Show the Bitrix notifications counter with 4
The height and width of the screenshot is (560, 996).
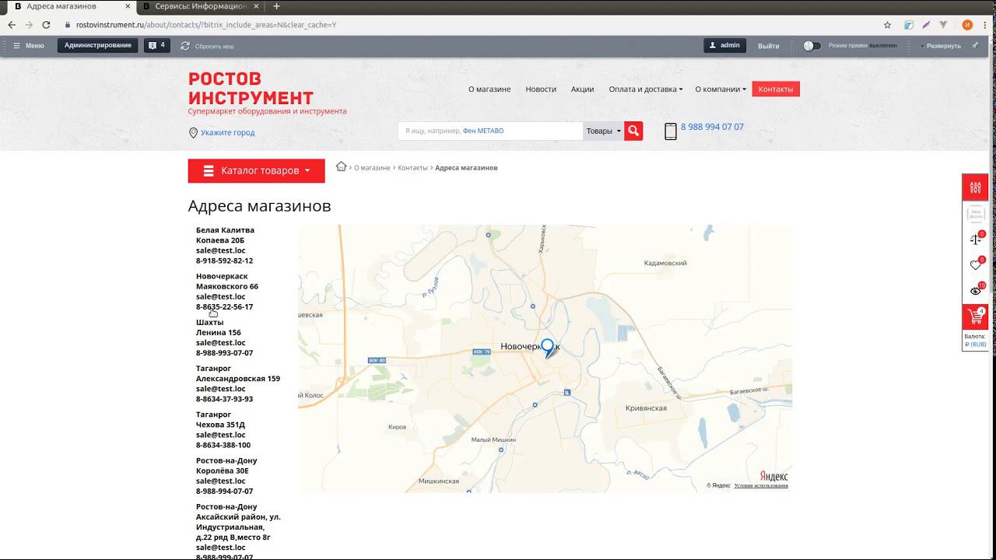[157, 46]
